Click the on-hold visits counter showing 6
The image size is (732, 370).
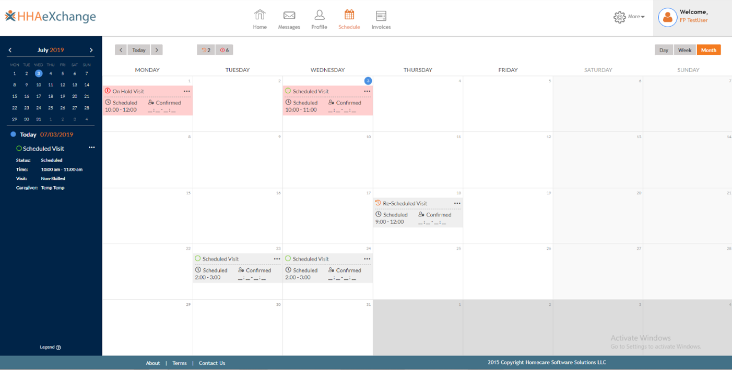point(224,50)
